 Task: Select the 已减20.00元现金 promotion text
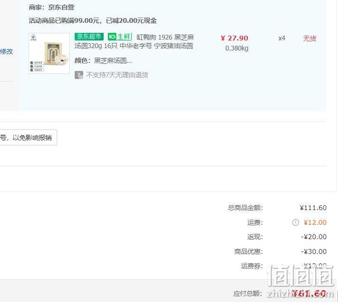[131, 20]
